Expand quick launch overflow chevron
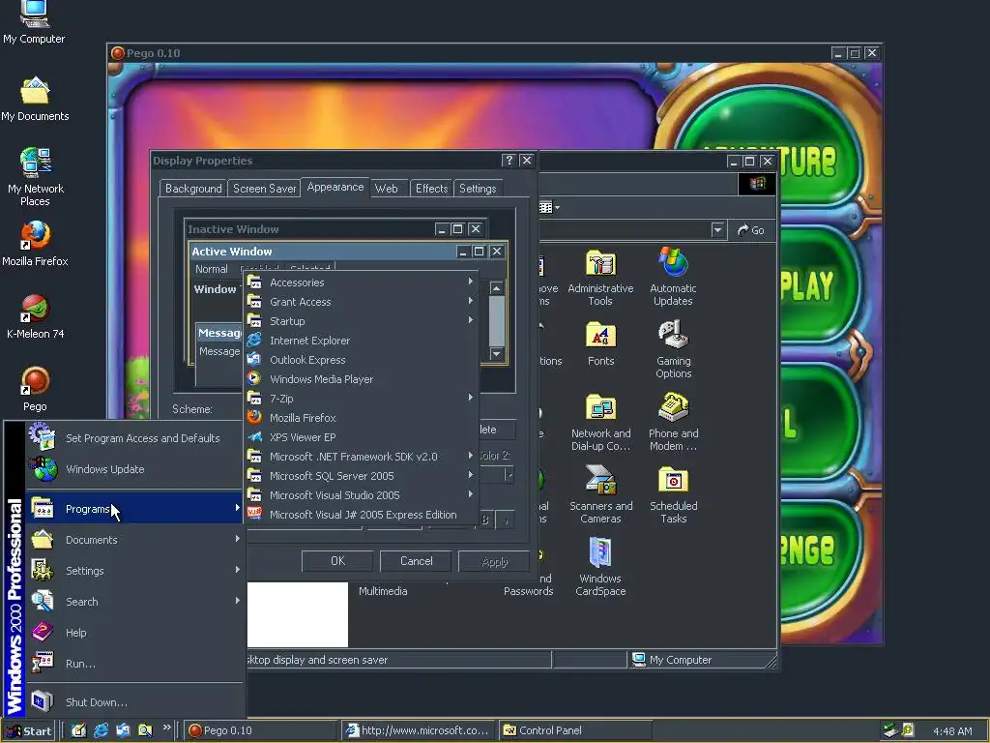This screenshot has height=743, width=990. click(x=166, y=728)
